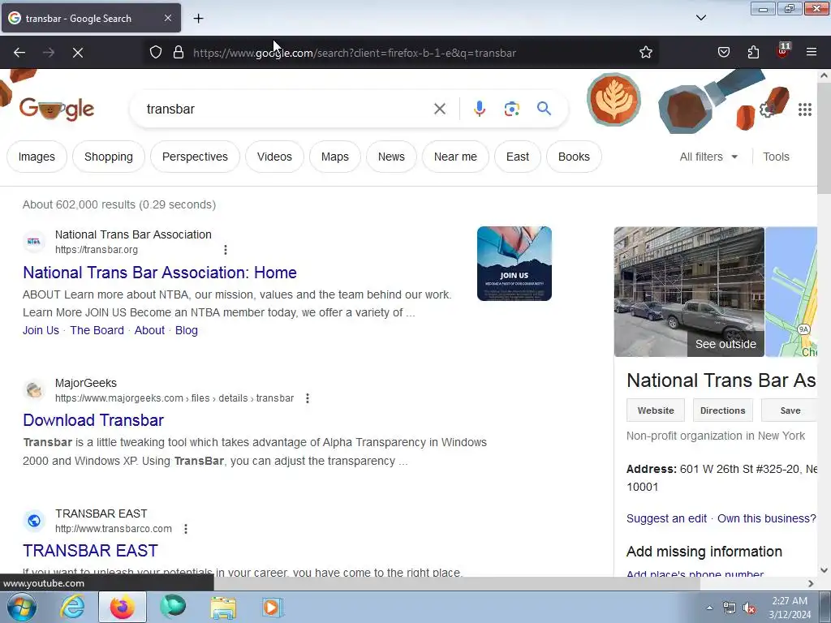Switch to Maps results
The height and width of the screenshot is (623, 831).
click(335, 157)
